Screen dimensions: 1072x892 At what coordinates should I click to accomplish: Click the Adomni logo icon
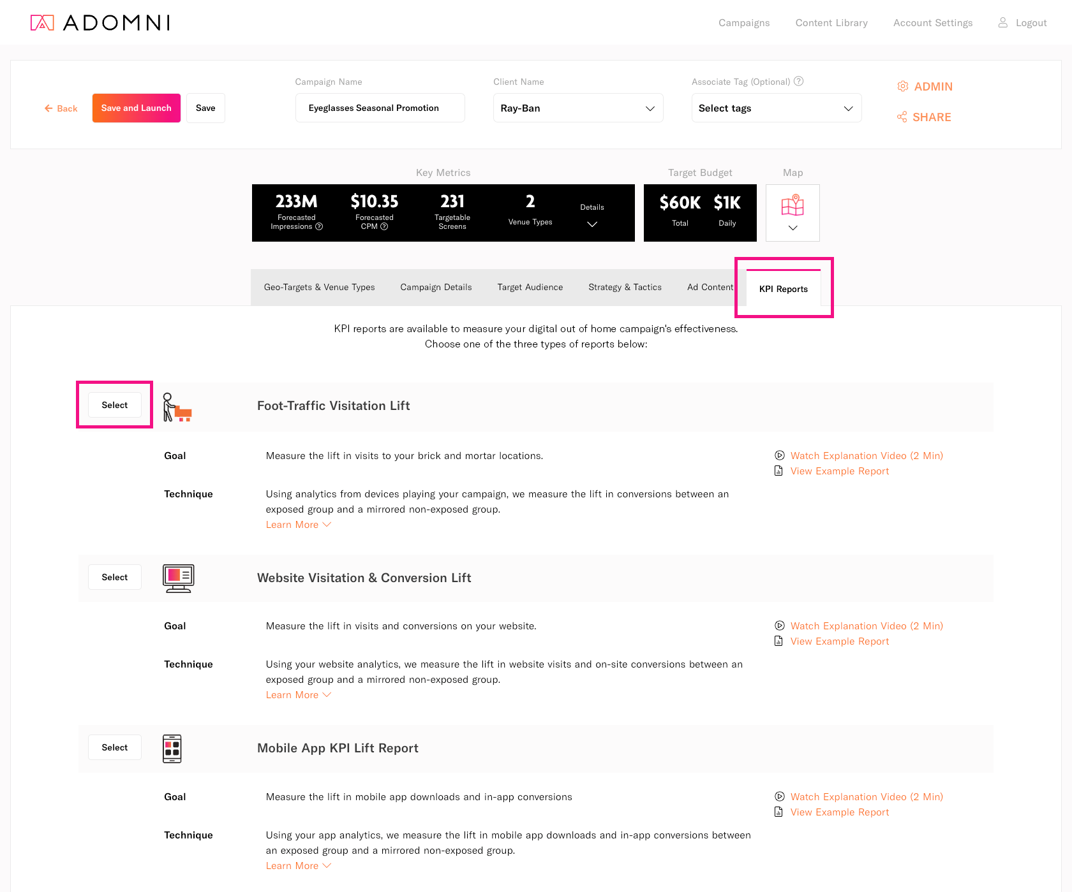click(42, 23)
